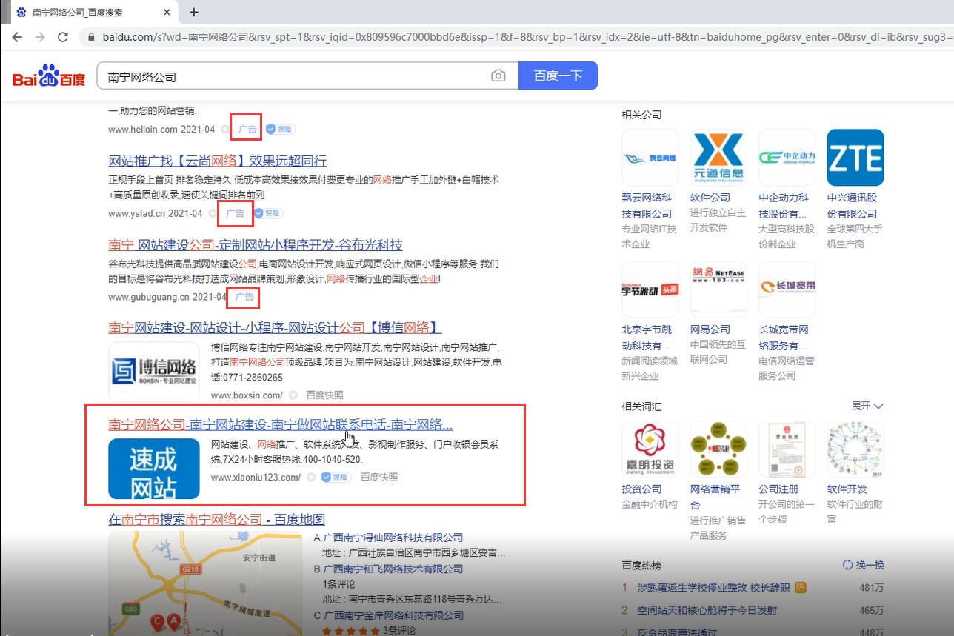Image resolution: width=954 pixels, height=636 pixels.
Task: Refresh hot list with 换一换
Action: point(864,565)
